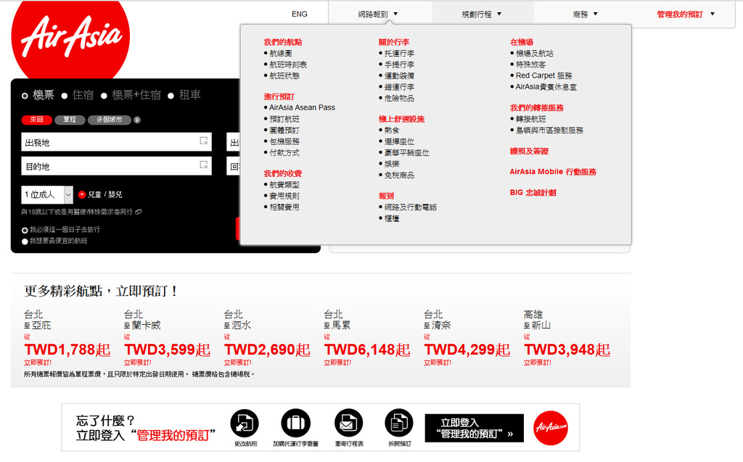Book 台北 至 馬累 TWD6,148 fare
The image size is (743, 462).
point(367,350)
